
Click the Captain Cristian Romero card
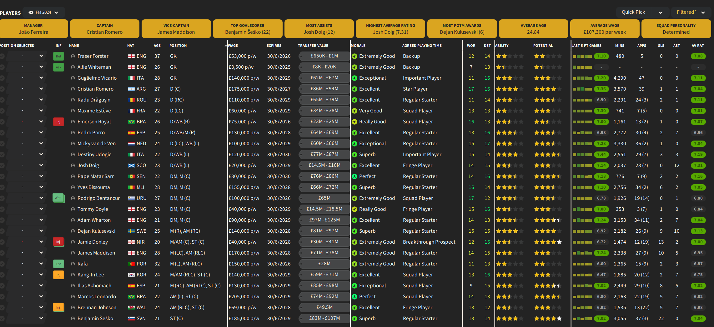pyautogui.click(x=105, y=29)
